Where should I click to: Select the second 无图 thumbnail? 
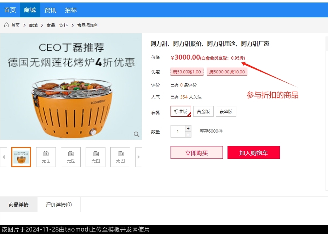[x=71, y=157]
